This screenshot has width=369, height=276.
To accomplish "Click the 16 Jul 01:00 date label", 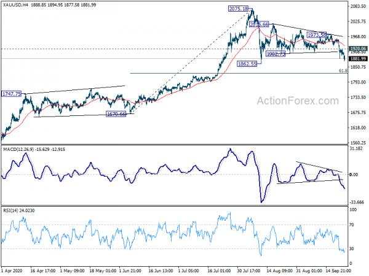I will [x=220, y=270].
